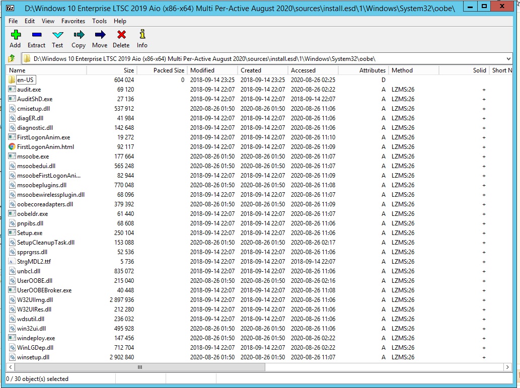Click the scrollbar right arrow
The width and height of the screenshot is (520, 388).
pos(507,367)
